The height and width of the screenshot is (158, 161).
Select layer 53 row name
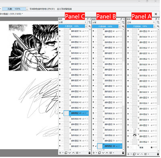point(76,47)
